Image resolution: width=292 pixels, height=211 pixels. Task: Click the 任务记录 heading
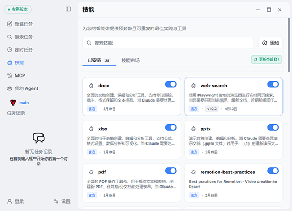pyautogui.click(x=16, y=113)
